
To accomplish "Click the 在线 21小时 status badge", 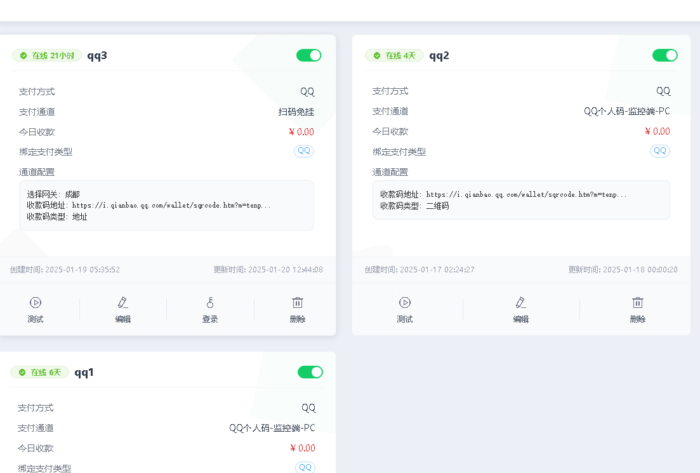I will [x=47, y=55].
